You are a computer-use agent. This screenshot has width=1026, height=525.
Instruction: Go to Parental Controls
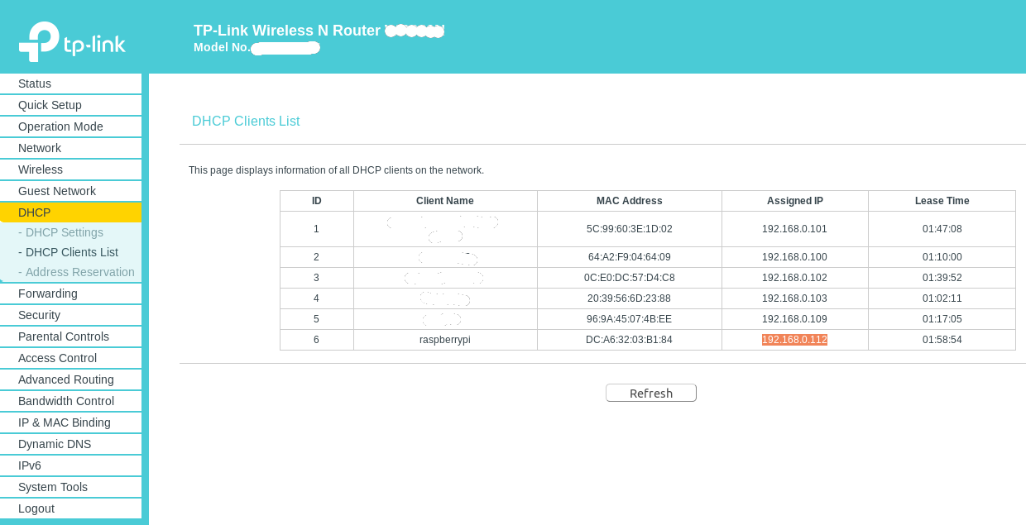click(70, 336)
